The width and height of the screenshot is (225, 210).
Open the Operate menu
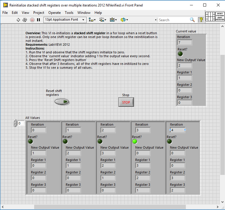pos(54,13)
